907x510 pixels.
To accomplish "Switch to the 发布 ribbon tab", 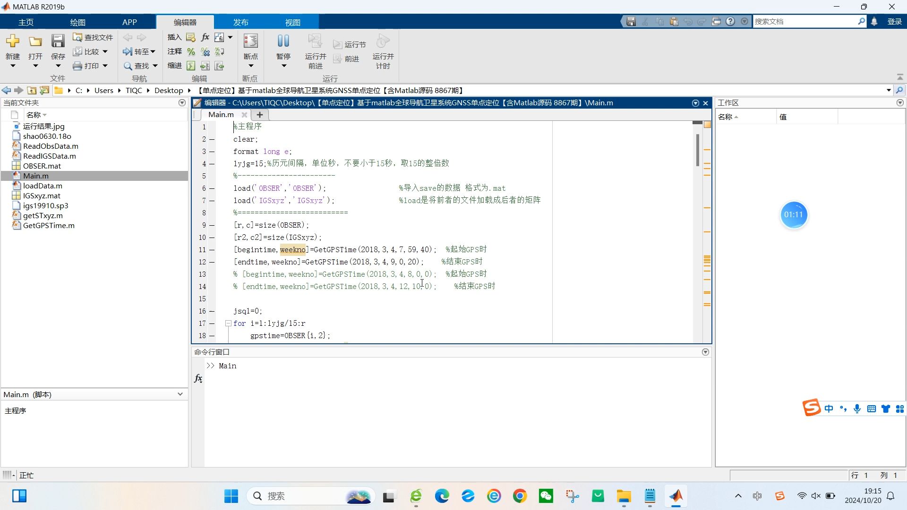I will point(240,22).
